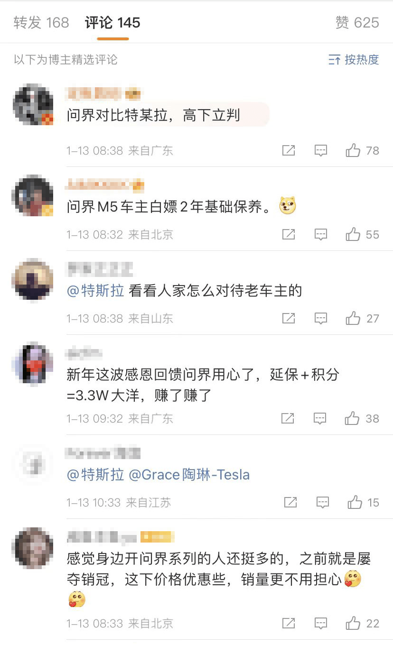Image resolution: width=393 pixels, height=645 pixels.
Task: Click the forward arrow icon beside the 27-likes comment
Action: [x=289, y=318]
